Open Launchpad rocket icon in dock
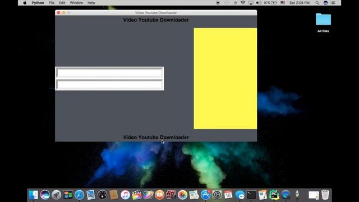 point(56,195)
